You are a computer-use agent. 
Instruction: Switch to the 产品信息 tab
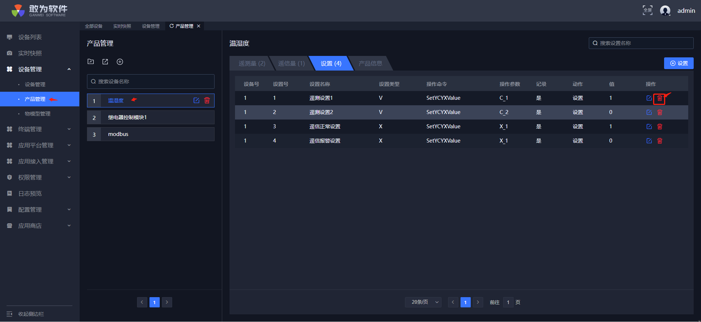[370, 63]
